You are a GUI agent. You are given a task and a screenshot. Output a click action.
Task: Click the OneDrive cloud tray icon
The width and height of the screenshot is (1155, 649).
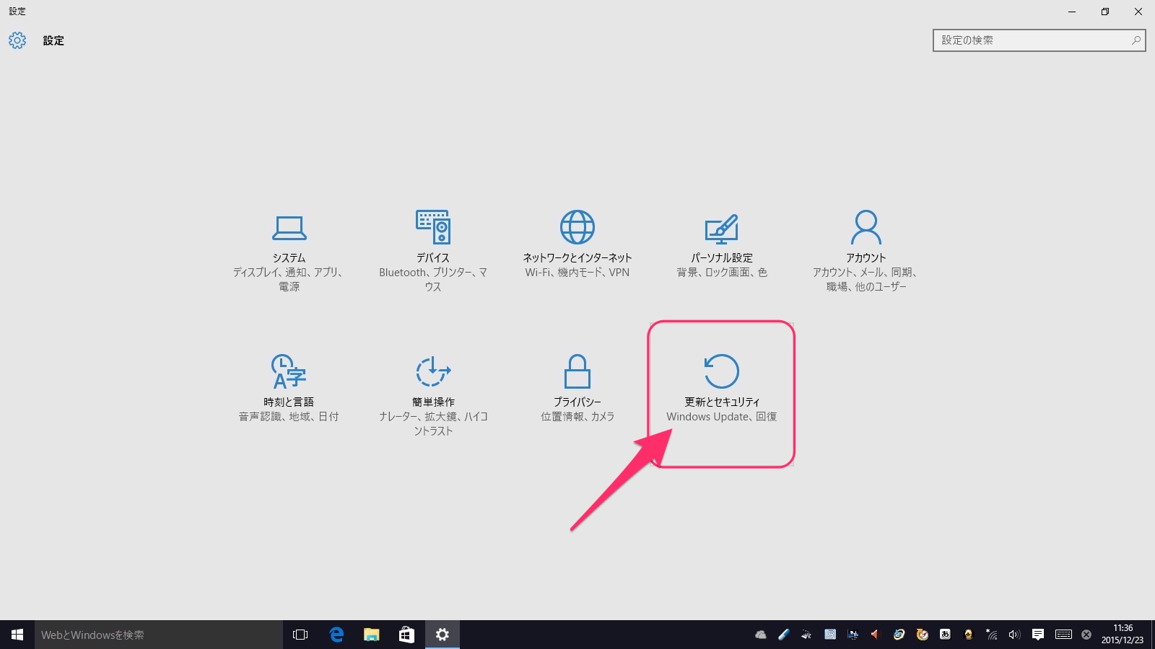(x=761, y=635)
